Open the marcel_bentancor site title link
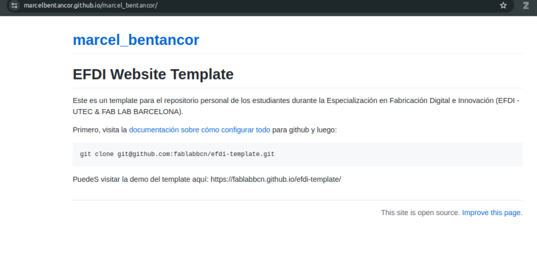The width and height of the screenshot is (537, 254). (136, 40)
